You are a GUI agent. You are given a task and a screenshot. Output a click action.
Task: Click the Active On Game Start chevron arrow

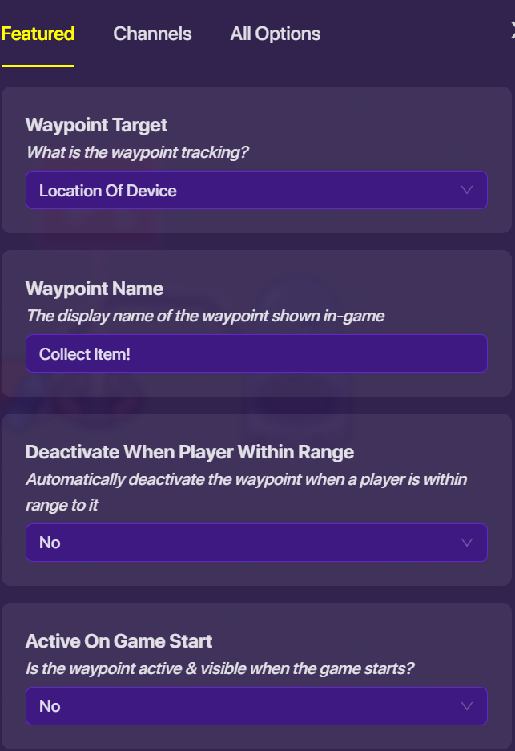pyautogui.click(x=468, y=706)
